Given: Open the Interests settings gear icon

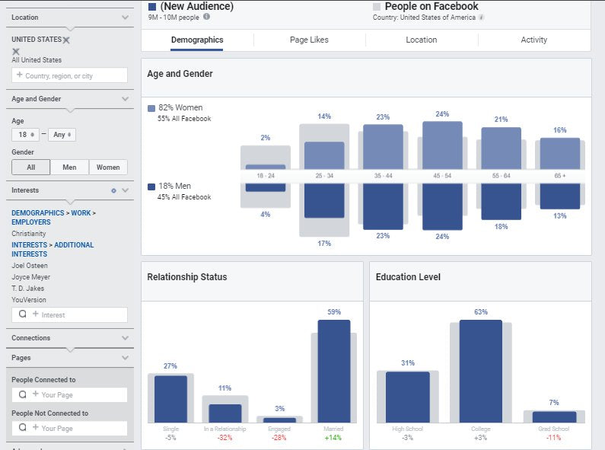Looking at the screenshot, I should point(113,190).
